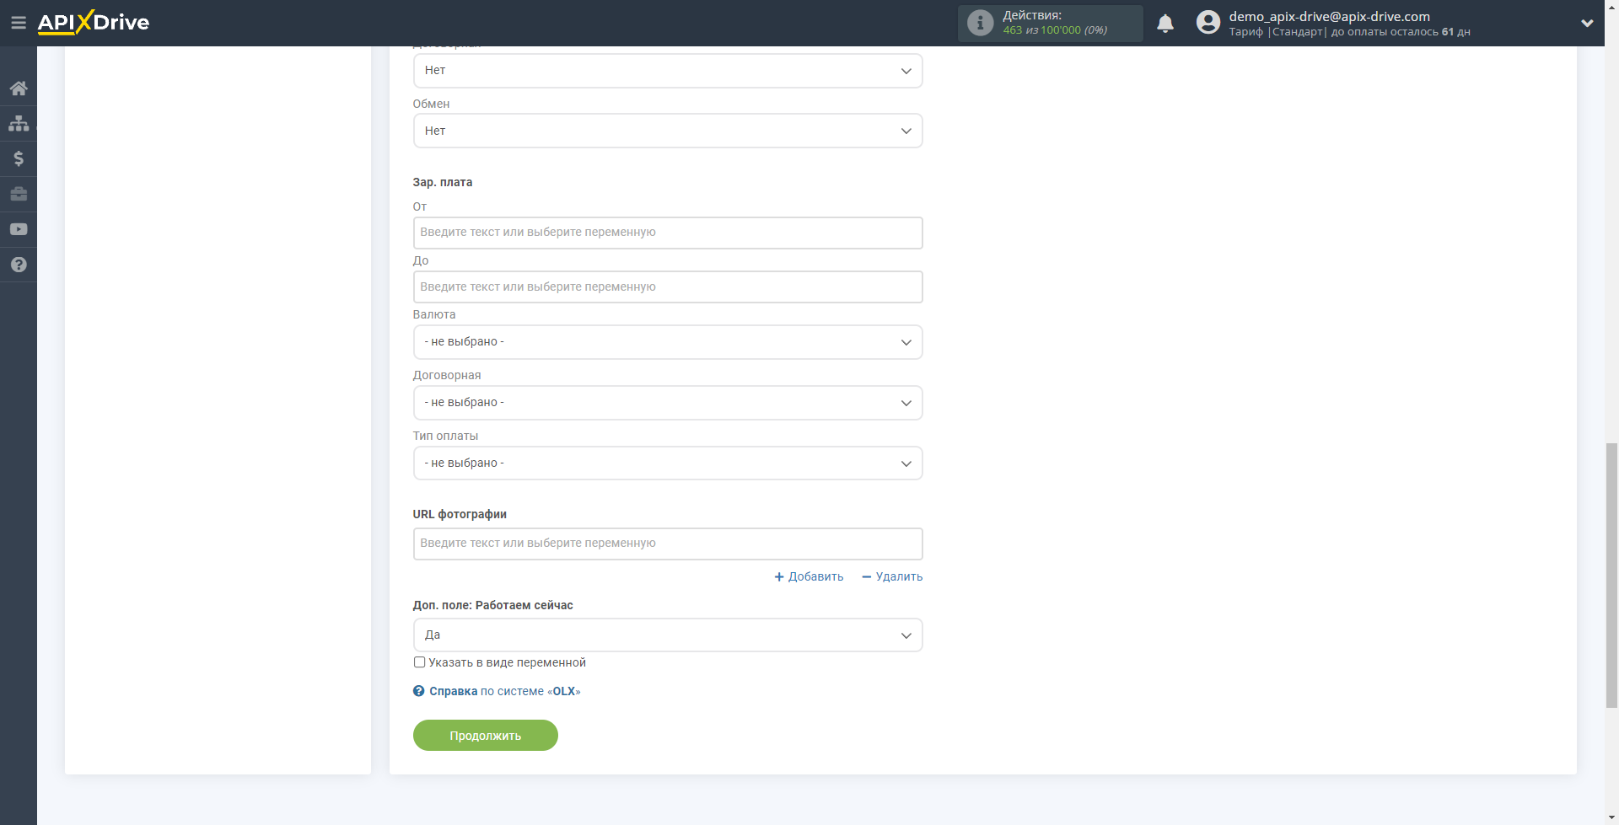This screenshot has height=825, width=1619.
Task: Open the YouTube video icon in the sidebar
Action: click(x=19, y=229)
